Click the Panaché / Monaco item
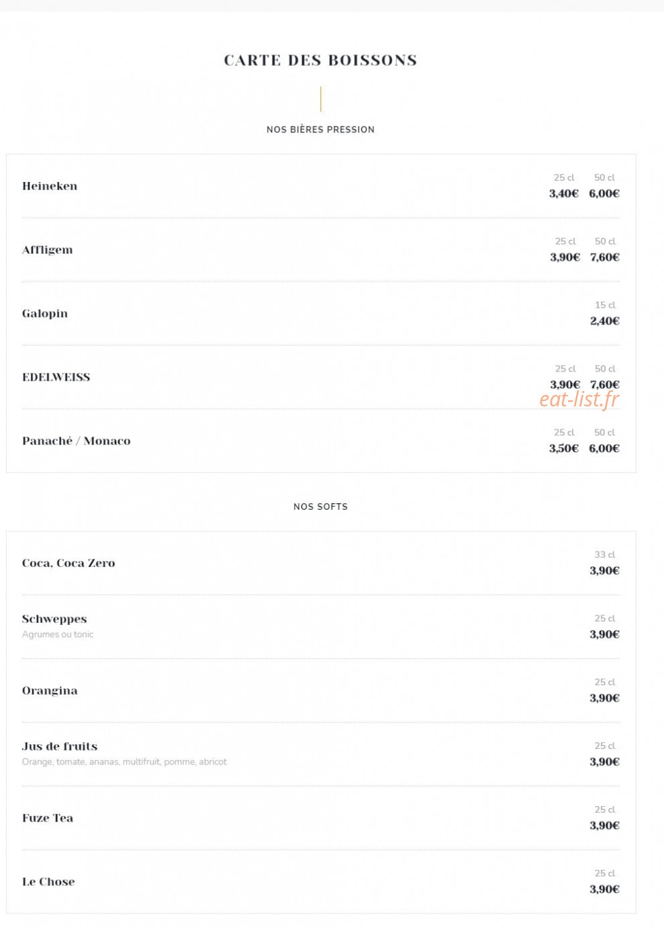This screenshot has height=927, width=664. 77,441
